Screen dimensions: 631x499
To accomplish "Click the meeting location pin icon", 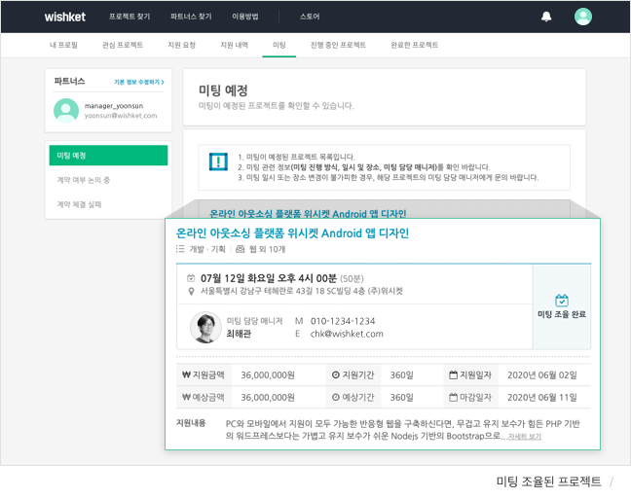I will pos(191,291).
